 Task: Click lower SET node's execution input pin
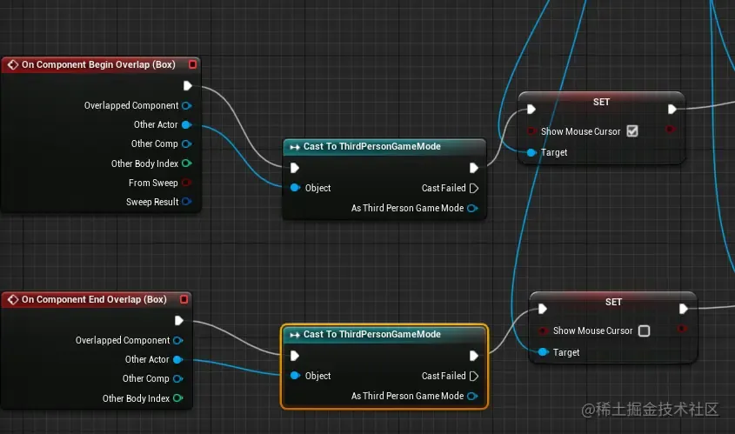pyautogui.click(x=543, y=309)
